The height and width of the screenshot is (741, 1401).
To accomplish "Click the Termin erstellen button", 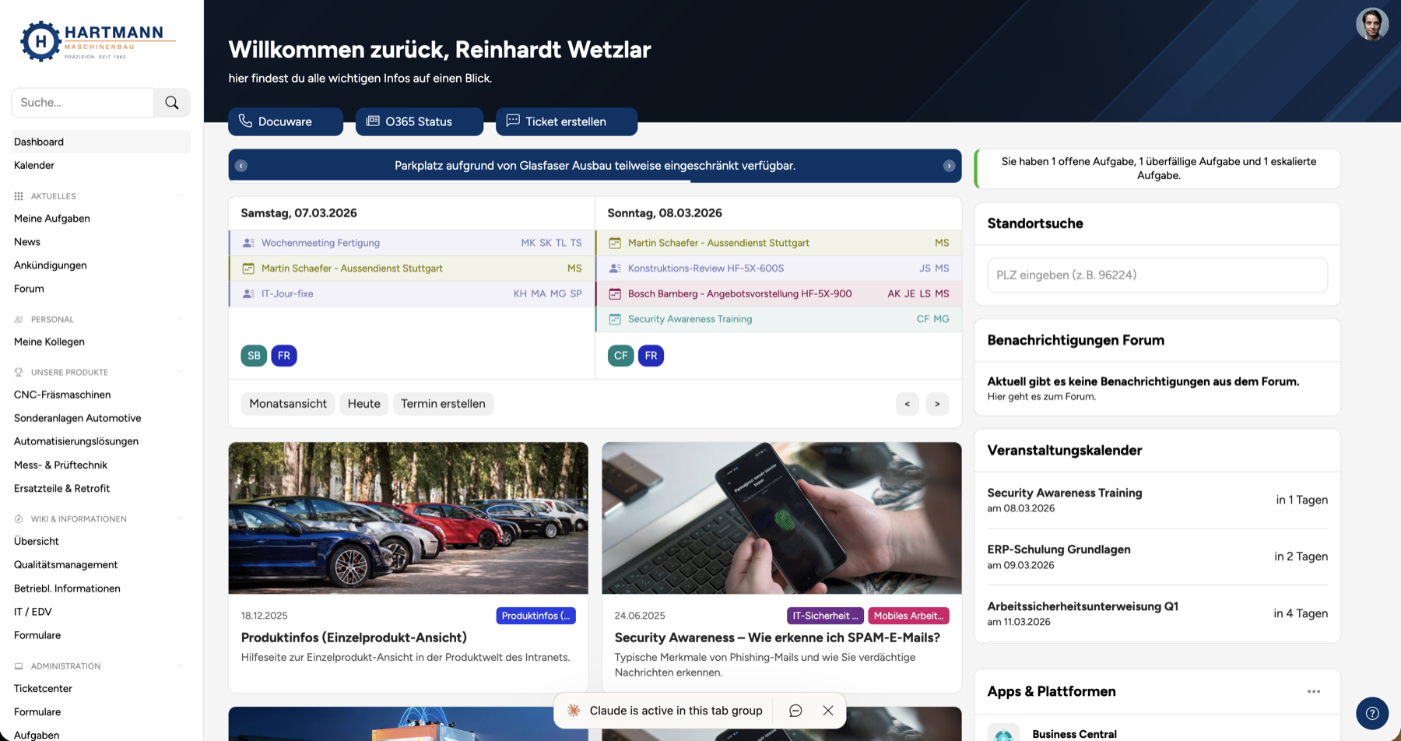I will point(443,403).
